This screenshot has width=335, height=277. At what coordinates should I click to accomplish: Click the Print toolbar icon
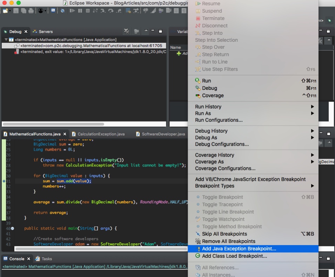point(31,11)
